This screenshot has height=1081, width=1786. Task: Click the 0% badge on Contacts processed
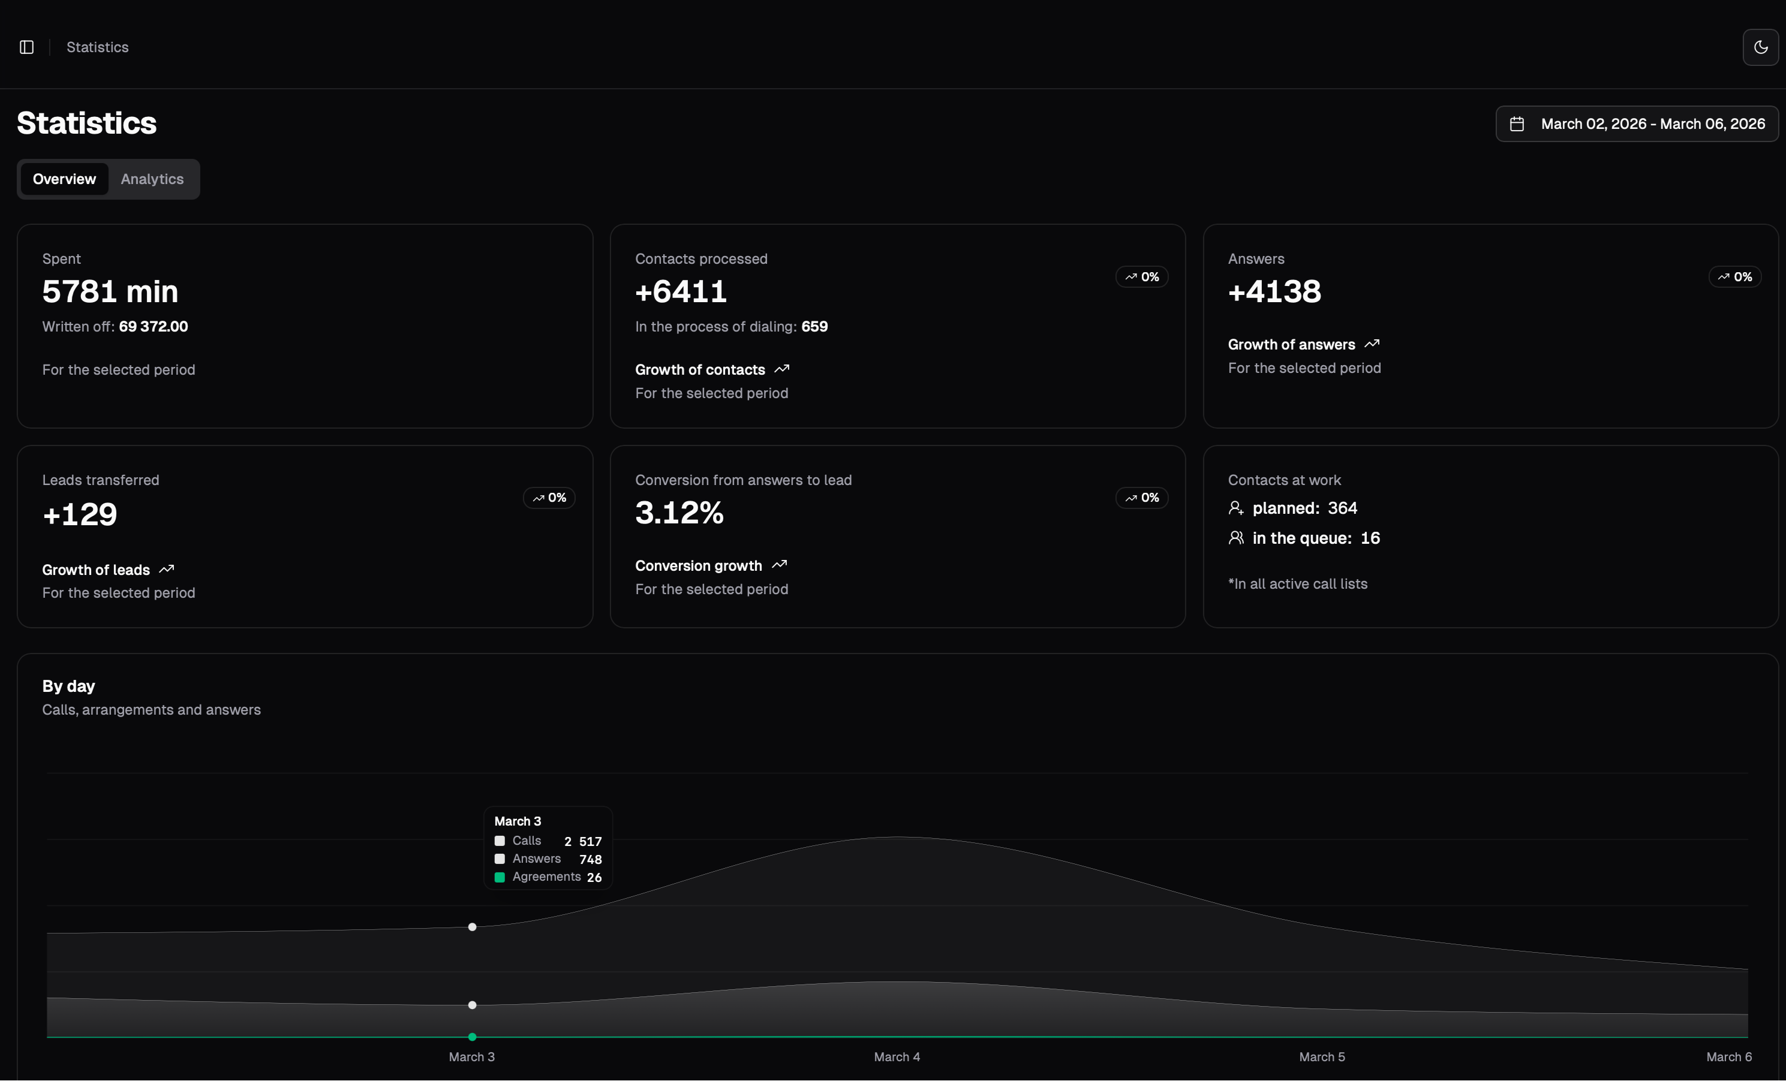coord(1142,277)
